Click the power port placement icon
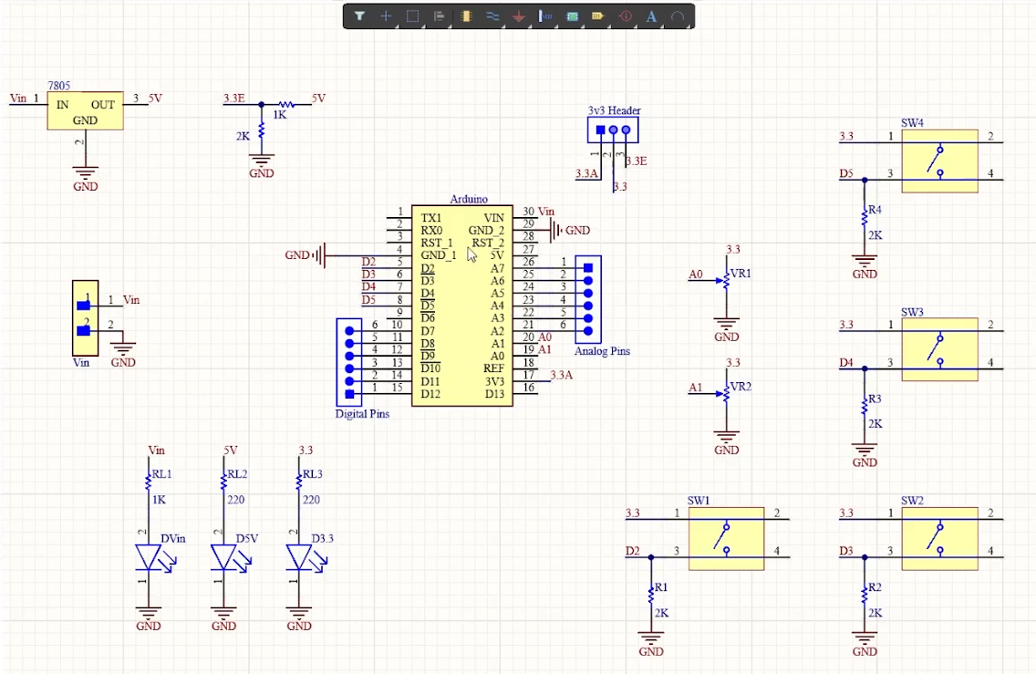This screenshot has width=1036, height=674. (x=518, y=16)
